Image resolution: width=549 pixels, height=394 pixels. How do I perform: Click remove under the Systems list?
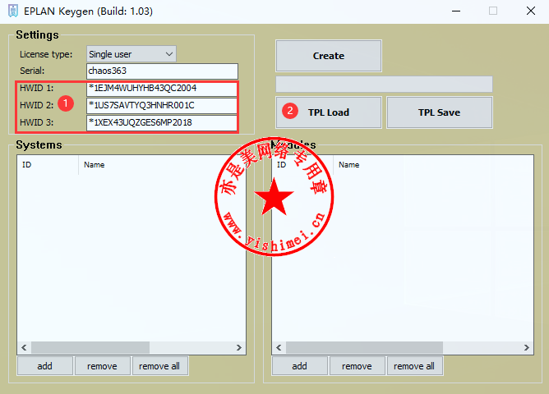tap(102, 366)
